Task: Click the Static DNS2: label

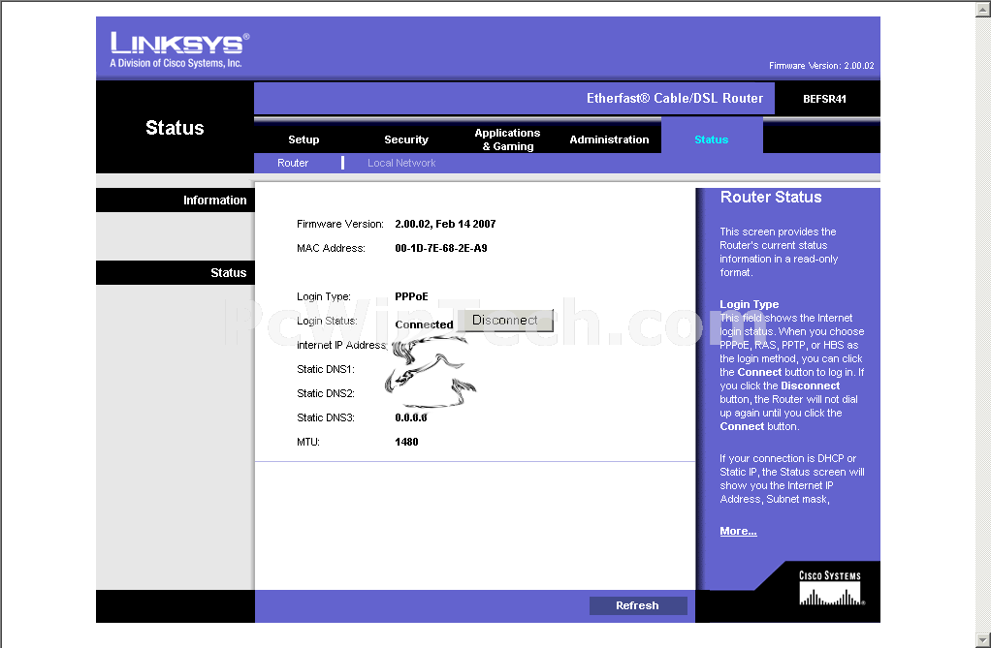Action: click(326, 393)
